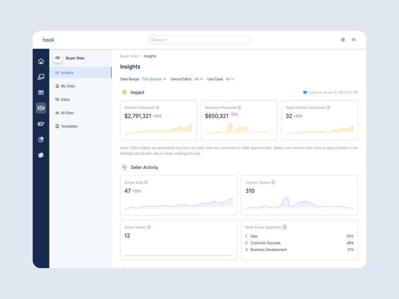This screenshot has width=399, height=299.
Task: Click the info icon beside Pipeline Influenced
Action: (x=158, y=108)
